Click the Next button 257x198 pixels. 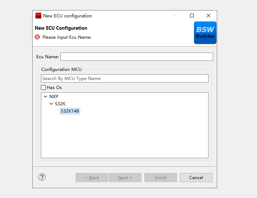point(125,177)
